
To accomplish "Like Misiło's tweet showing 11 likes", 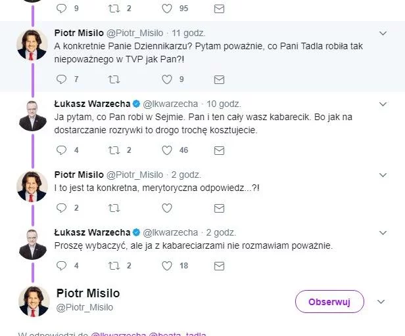I will (x=167, y=208).
